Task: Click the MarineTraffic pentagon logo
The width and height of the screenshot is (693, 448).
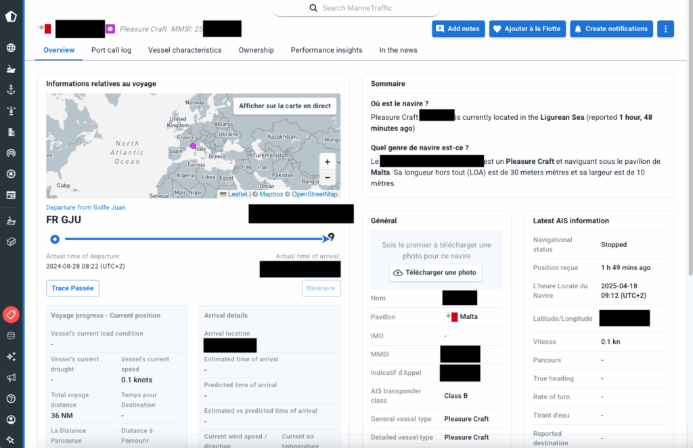Action: pos(11,17)
